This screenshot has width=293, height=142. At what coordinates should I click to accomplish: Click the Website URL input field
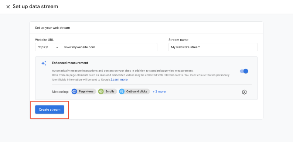(109, 47)
